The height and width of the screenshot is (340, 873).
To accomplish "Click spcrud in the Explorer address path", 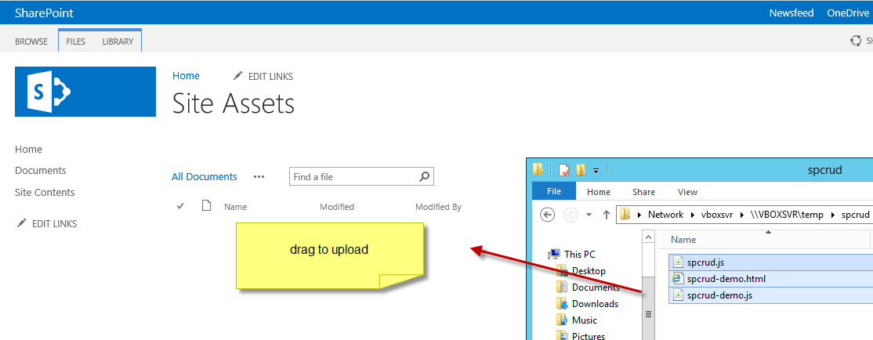I will (x=855, y=215).
